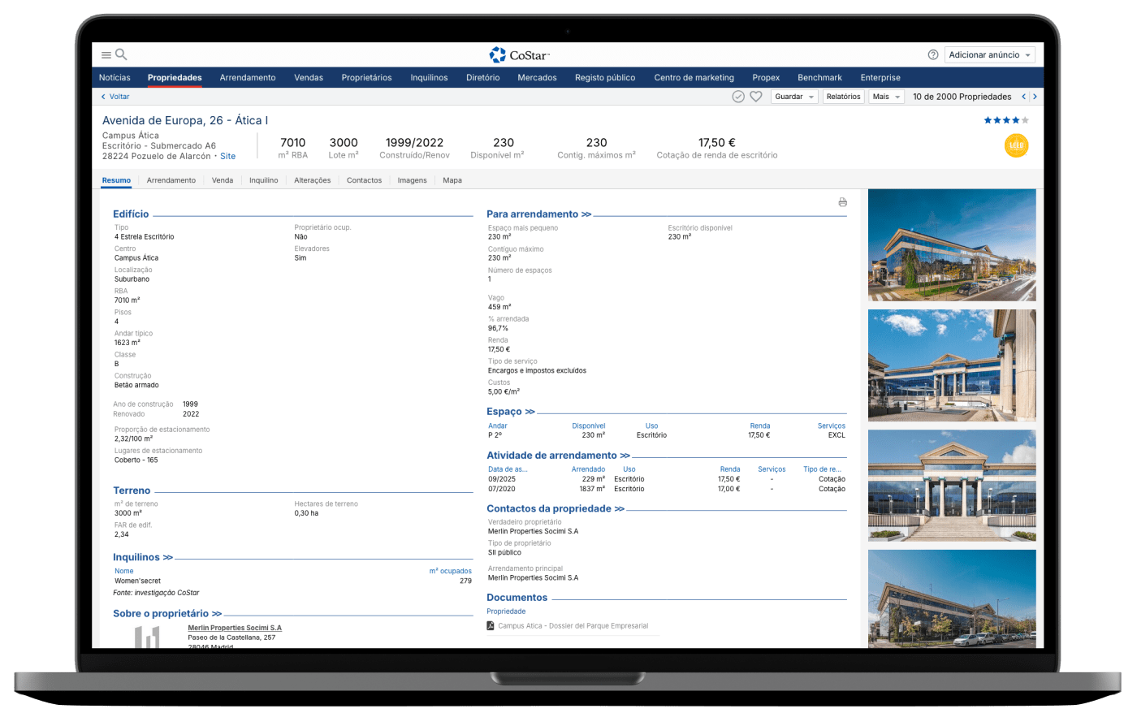1137x726 pixels.
Task: Click the print icon in summary
Action: click(x=842, y=202)
